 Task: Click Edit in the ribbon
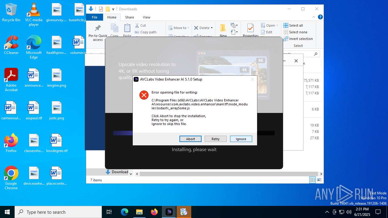[x=266, y=32]
